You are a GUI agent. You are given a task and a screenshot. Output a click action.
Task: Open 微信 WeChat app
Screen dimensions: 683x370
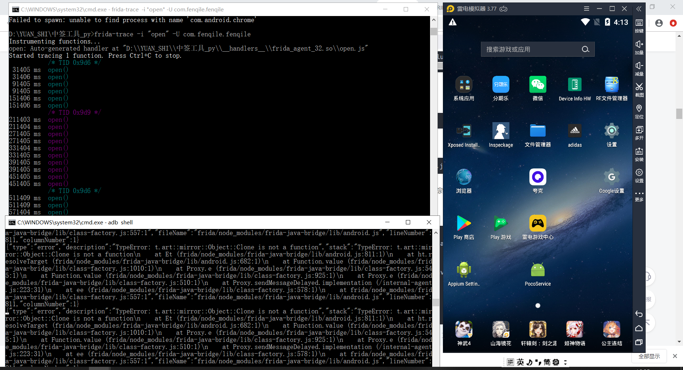pyautogui.click(x=538, y=89)
